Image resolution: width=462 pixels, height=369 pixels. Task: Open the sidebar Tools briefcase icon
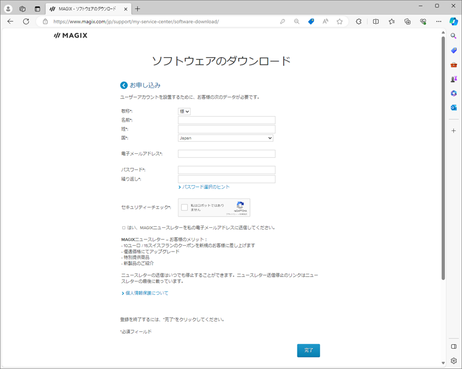(453, 65)
